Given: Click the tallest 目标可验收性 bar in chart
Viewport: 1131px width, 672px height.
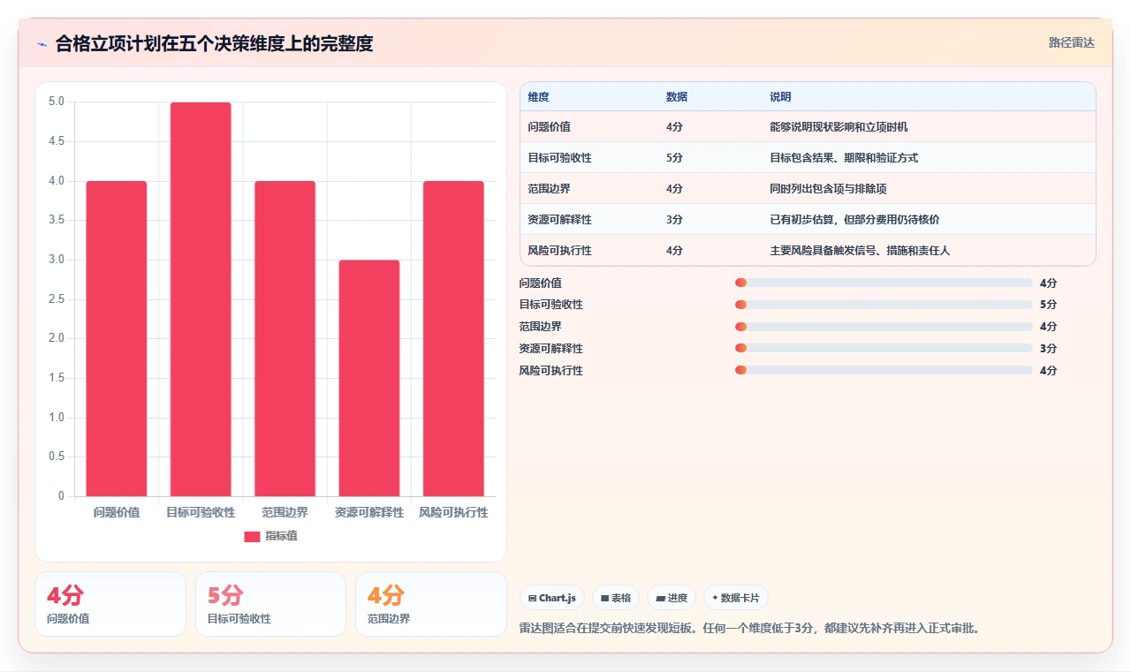Looking at the screenshot, I should point(201,299).
